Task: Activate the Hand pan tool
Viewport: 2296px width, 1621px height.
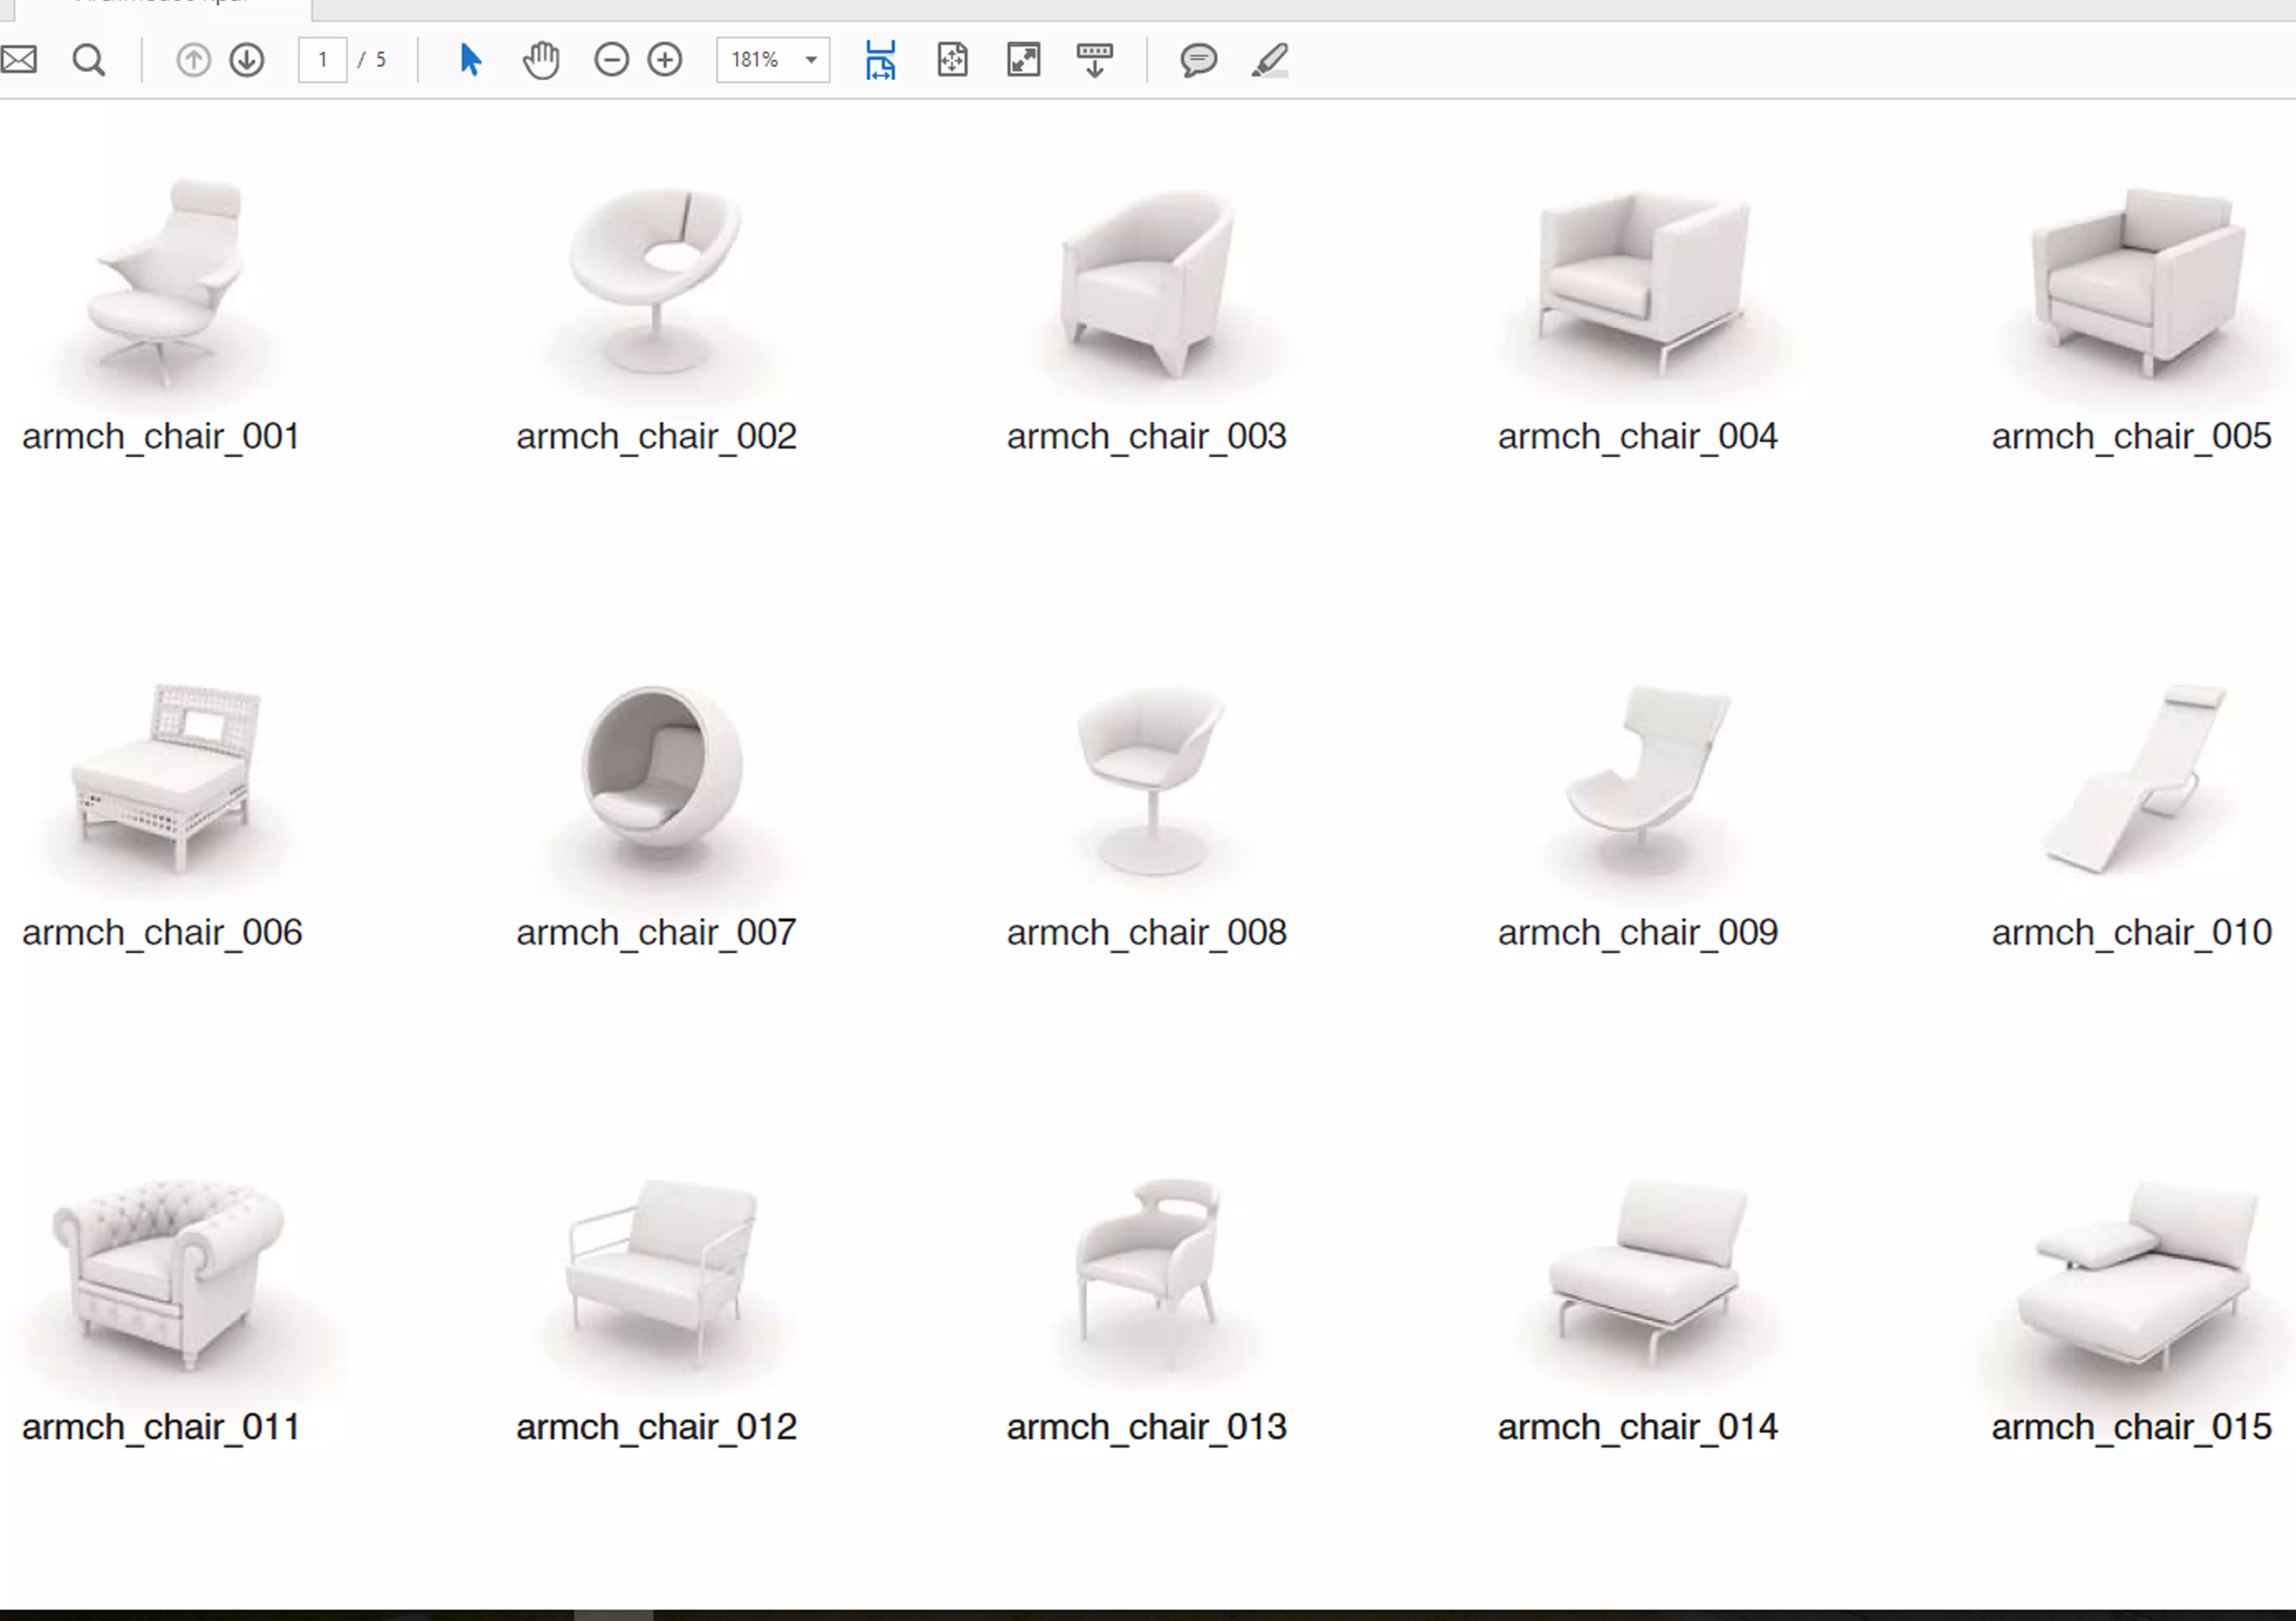Action: 541,60
